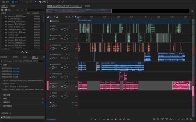Open the 效果组 (Effects Rack) tab
The width and height of the screenshot is (196, 122).
coord(15,57)
